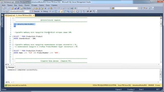Click the New Project icon
Viewport: 164px width, 92px height.
[4, 8]
